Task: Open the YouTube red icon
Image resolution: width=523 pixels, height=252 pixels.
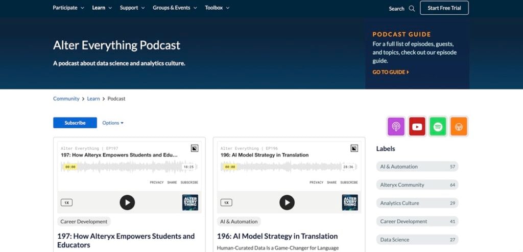Action: click(417, 126)
